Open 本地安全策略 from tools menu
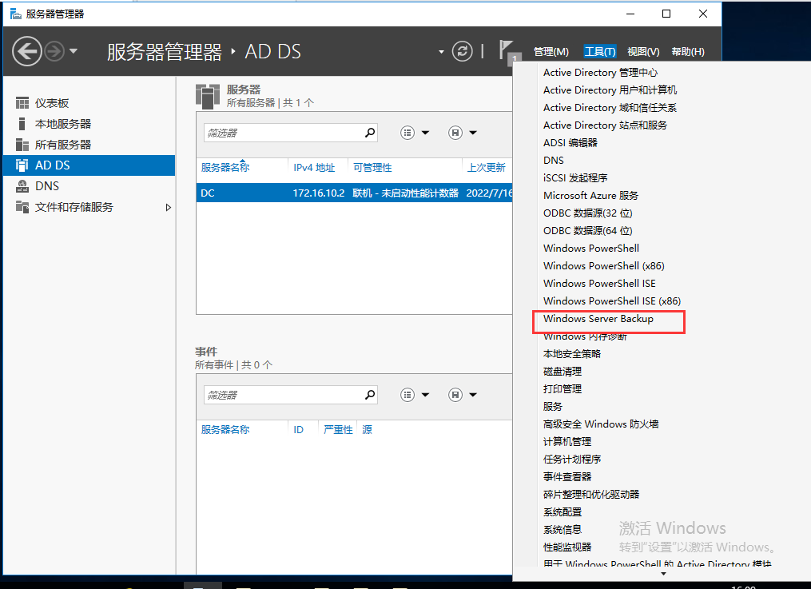The image size is (811, 589). click(571, 354)
